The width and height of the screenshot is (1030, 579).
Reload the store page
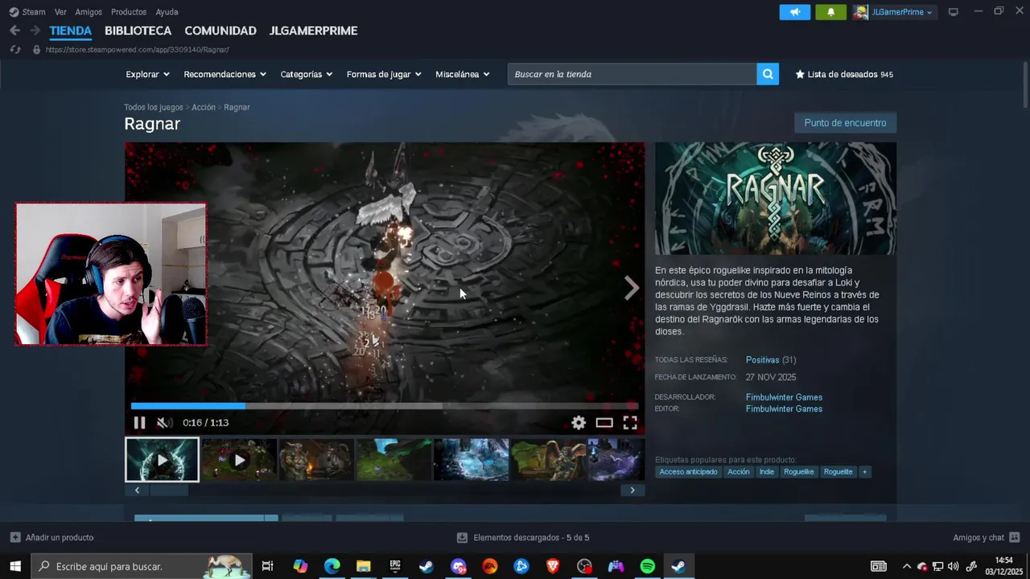pyautogui.click(x=14, y=50)
